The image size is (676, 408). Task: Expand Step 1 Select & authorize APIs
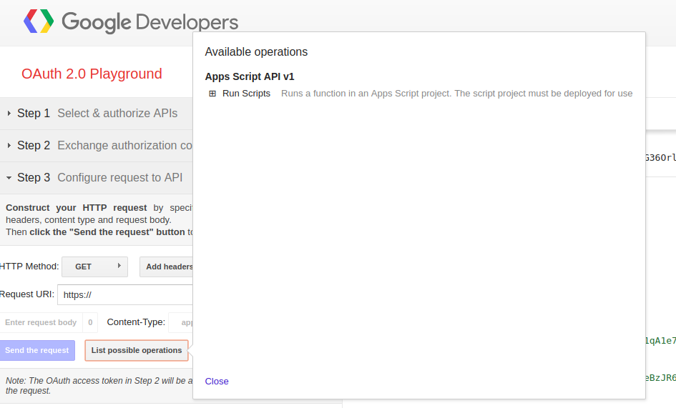(x=96, y=114)
